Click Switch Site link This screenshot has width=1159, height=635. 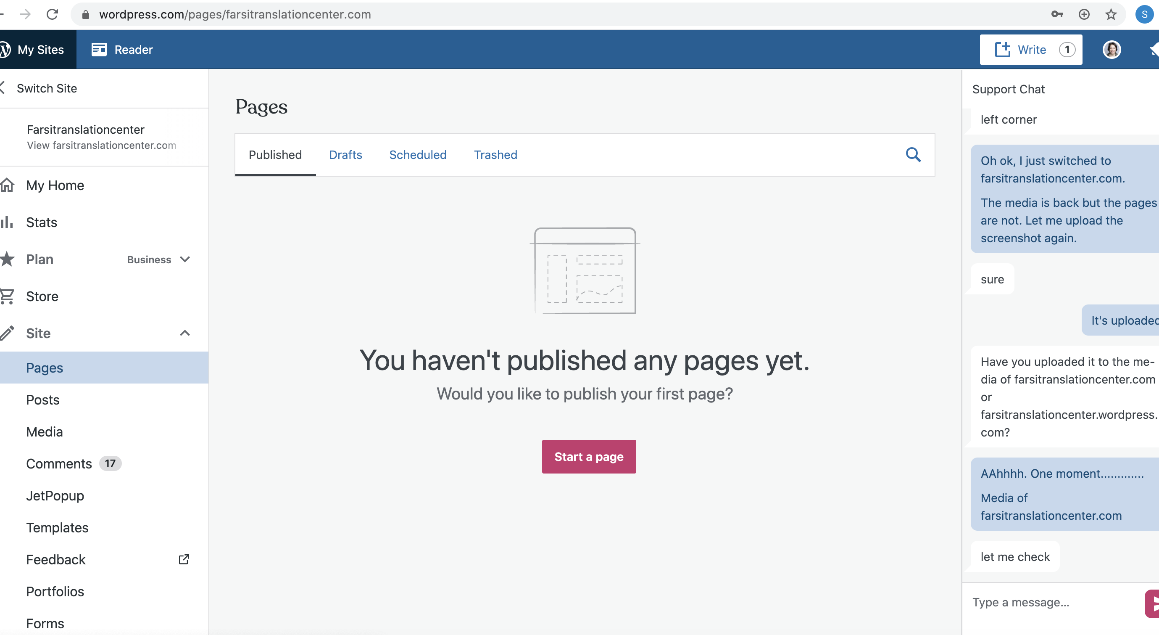47,88
